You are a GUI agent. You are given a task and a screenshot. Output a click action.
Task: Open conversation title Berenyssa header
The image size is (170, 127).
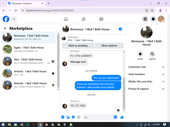point(90,29)
